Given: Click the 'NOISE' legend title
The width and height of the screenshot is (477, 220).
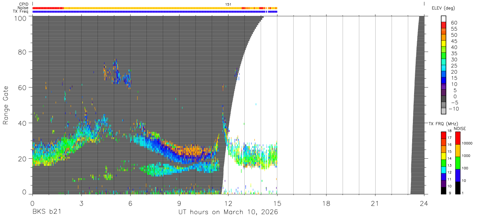Looking at the screenshot, I should click(460, 128).
